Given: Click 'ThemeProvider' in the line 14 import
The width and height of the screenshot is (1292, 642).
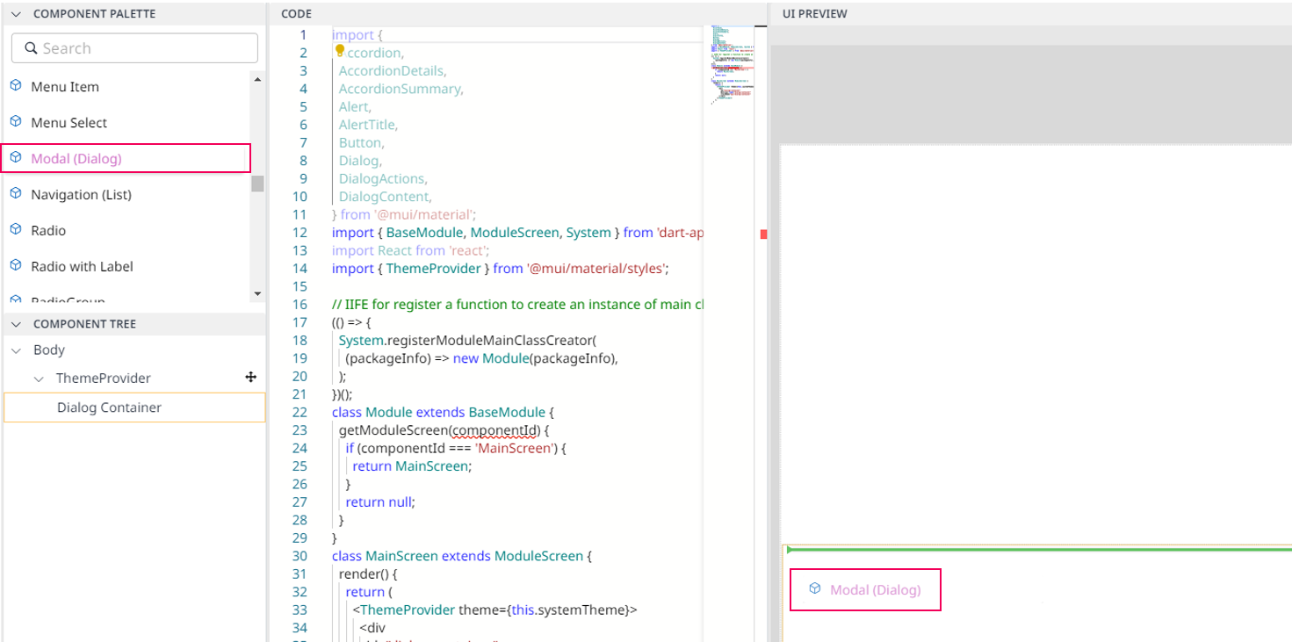Looking at the screenshot, I should [x=433, y=269].
